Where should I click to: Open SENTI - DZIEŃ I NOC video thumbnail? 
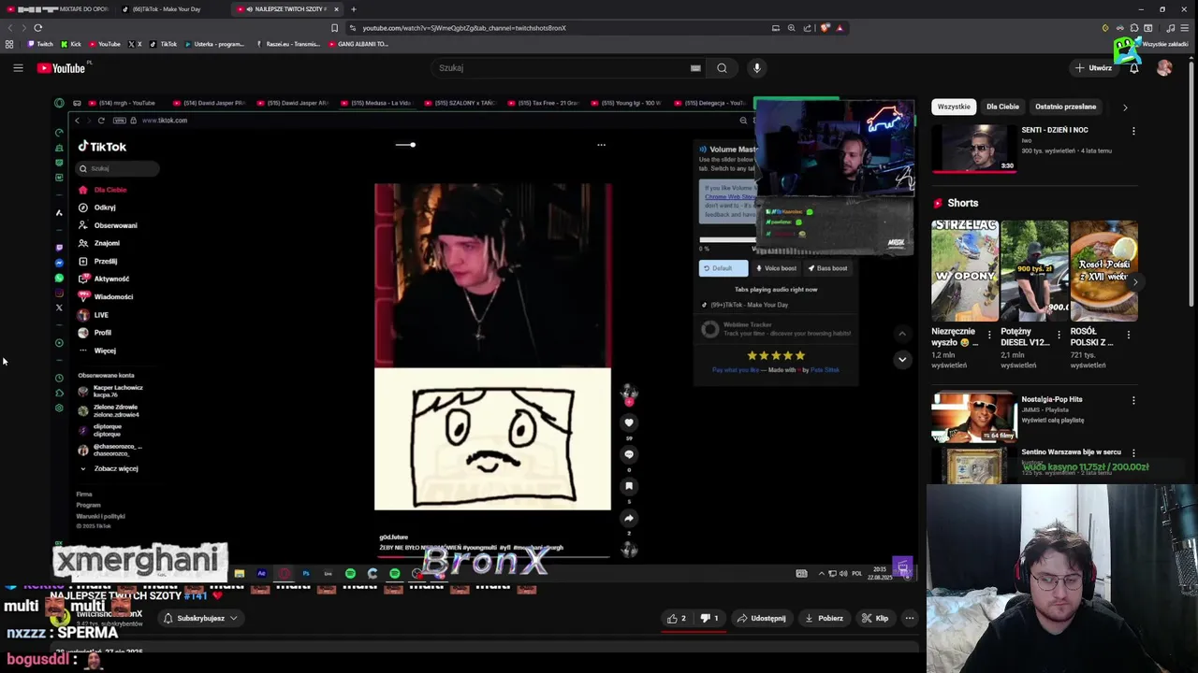[973, 148]
